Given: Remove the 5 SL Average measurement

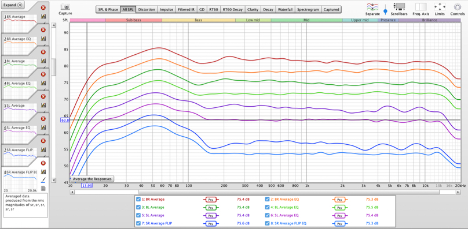Looking at the screenshot, I should click(x=43, y=96).
